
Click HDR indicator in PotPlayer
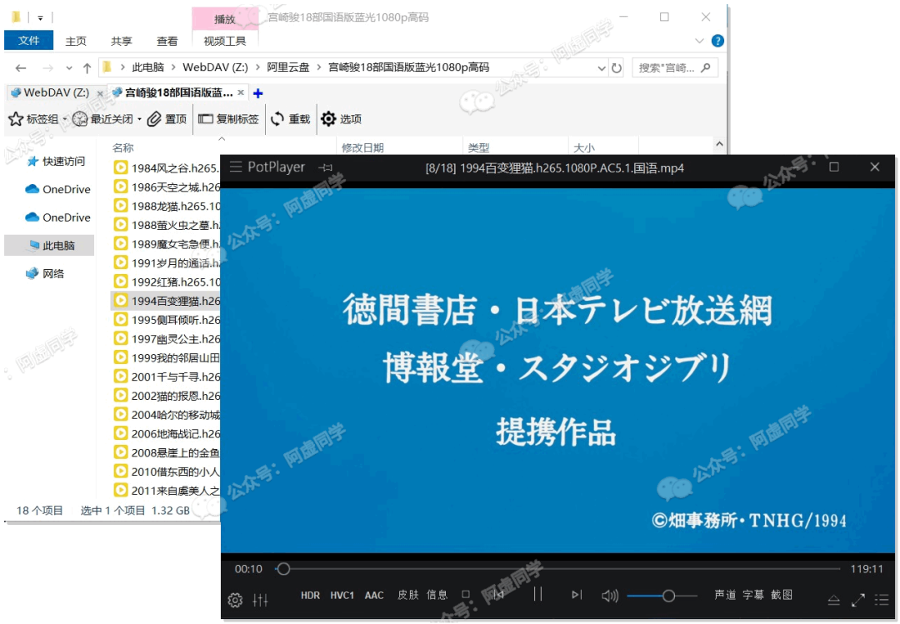(310, 596)
